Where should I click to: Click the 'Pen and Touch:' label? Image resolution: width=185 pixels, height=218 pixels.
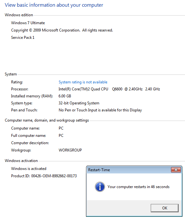point(24,110)
